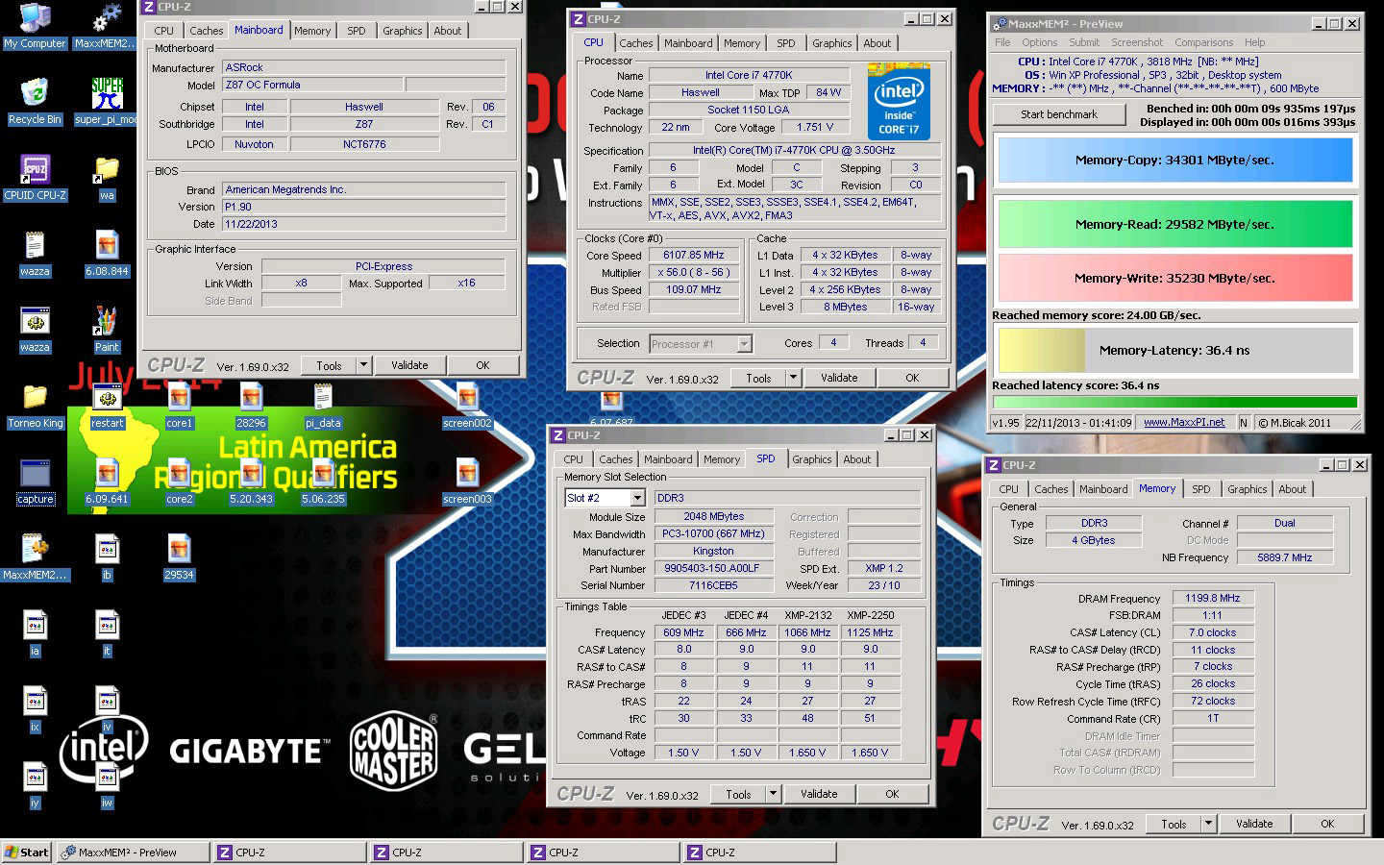
Task: Select the 5.20.343 image file icon
Action: coord(251,481)
